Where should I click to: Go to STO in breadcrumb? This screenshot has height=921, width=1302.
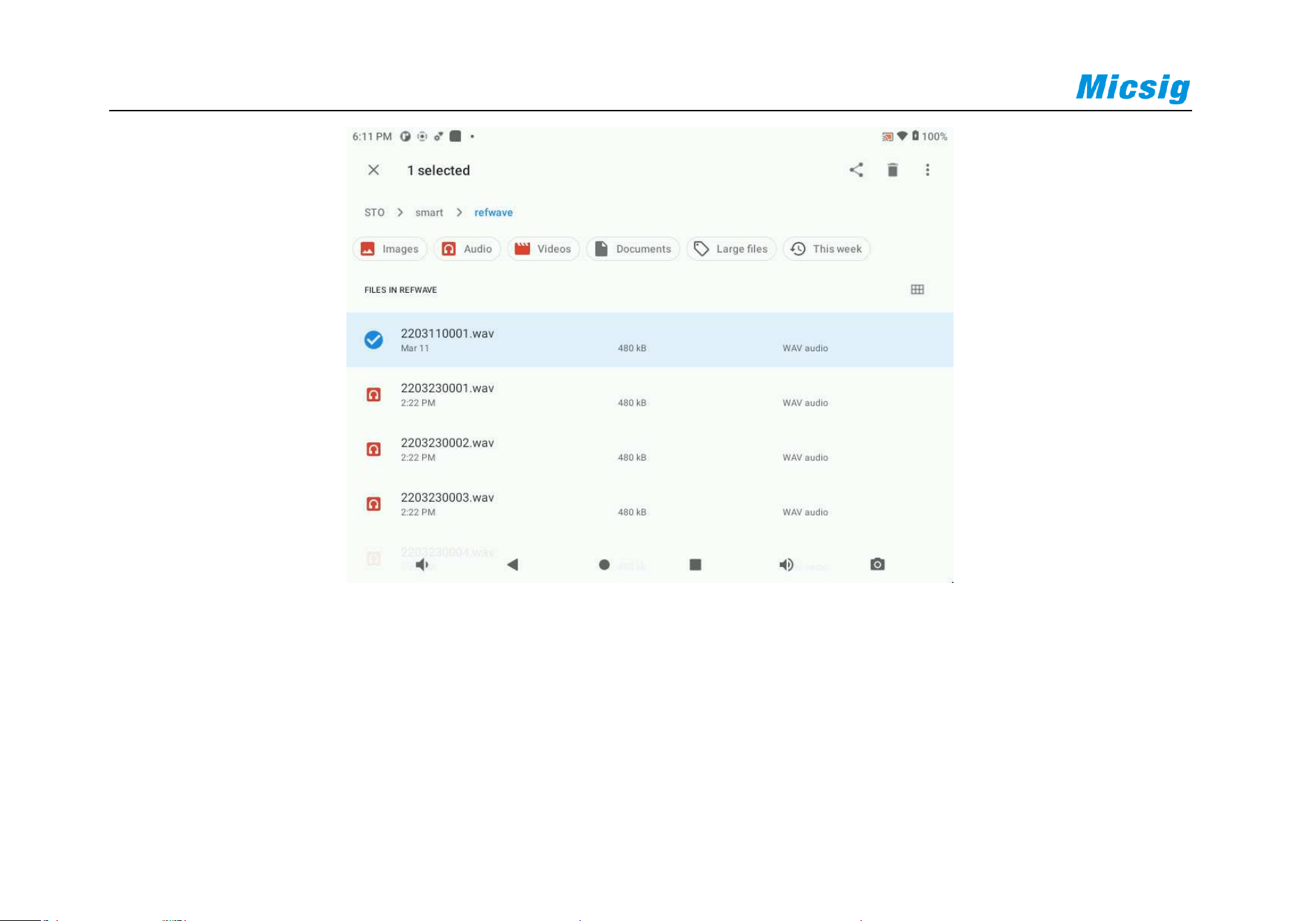(x=374, y=212)
